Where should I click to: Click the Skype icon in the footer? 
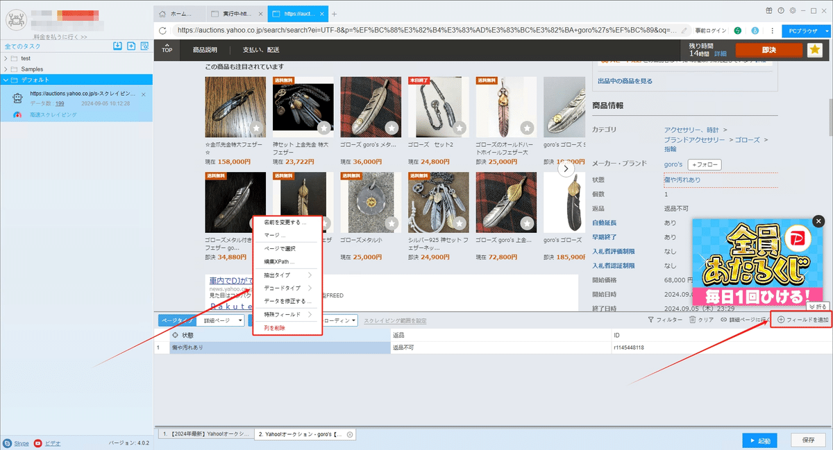(7, 442)
